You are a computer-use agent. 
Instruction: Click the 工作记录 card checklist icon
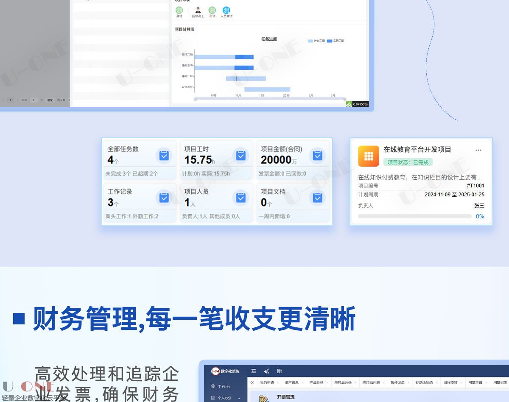point(164,198)
